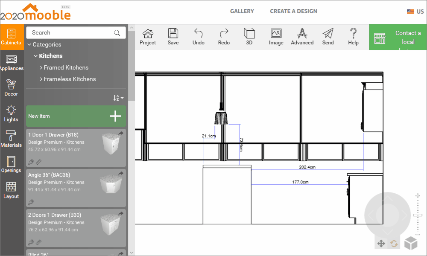
Task: Click the Contact a local button
Action: (x=398, y=37)
